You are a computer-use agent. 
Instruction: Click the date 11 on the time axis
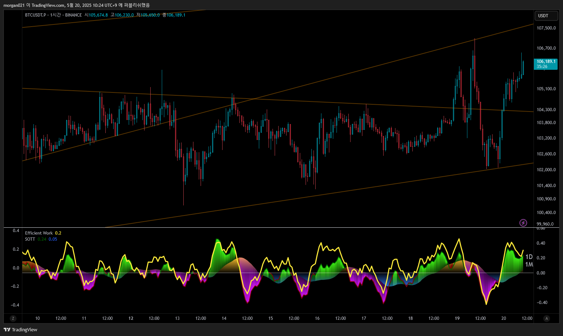(84, 318)
